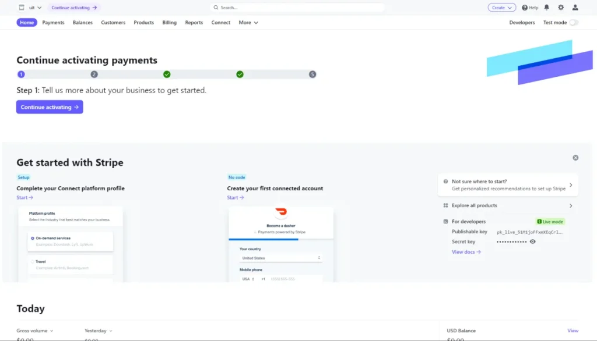The image size is (597, 341).
Task: Focus the Search input field
Action: [x=297, y=8]
